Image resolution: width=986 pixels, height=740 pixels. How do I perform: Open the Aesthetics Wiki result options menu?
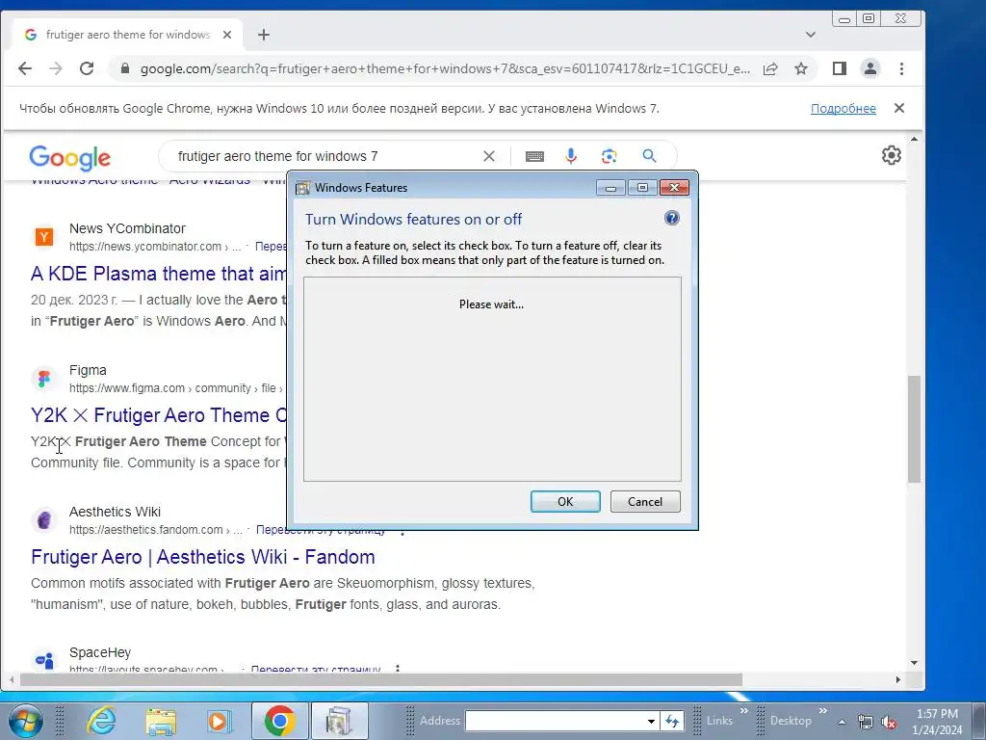coord(402,530)
